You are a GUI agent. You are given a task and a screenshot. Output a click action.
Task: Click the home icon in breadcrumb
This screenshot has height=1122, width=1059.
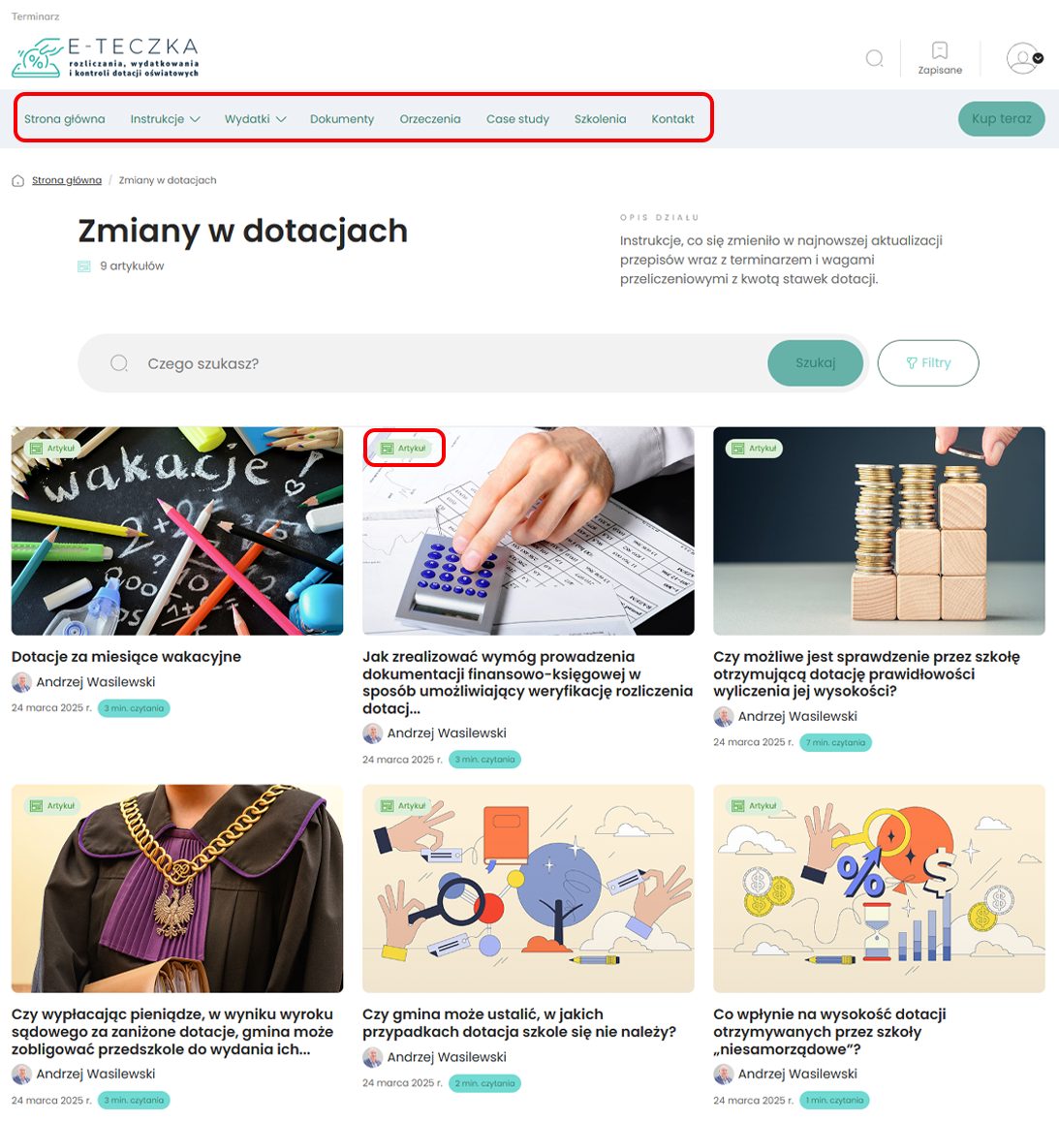click(x=17, y=180)
